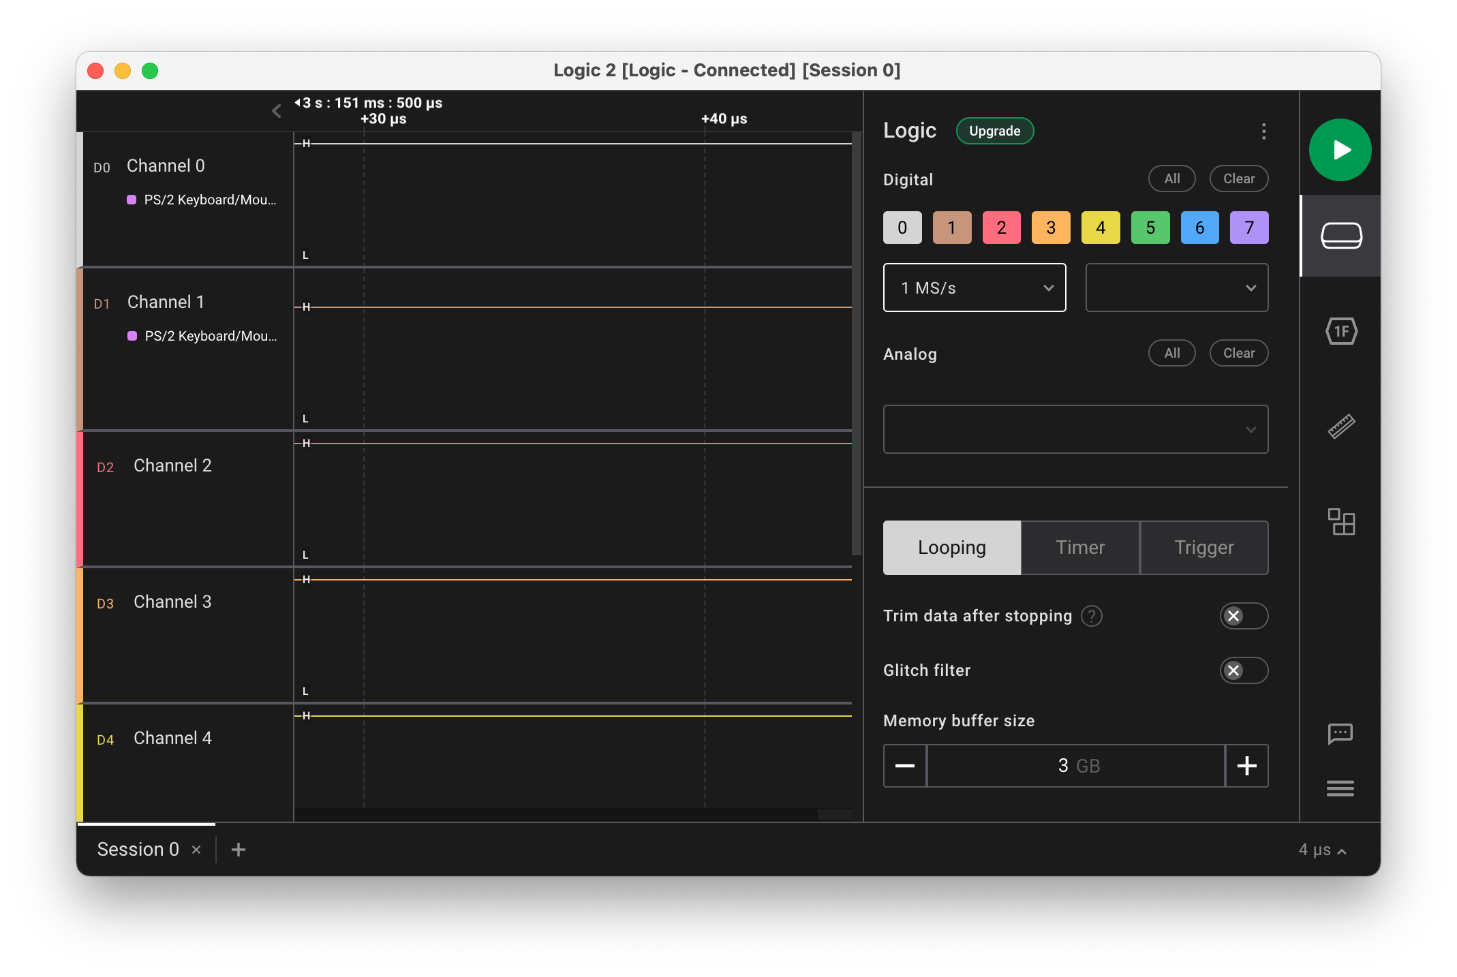Image resolution: width=1457 pixels, height=977 pixels.
Task: Open the device three-dot options menu
Action: point(1263,131)
